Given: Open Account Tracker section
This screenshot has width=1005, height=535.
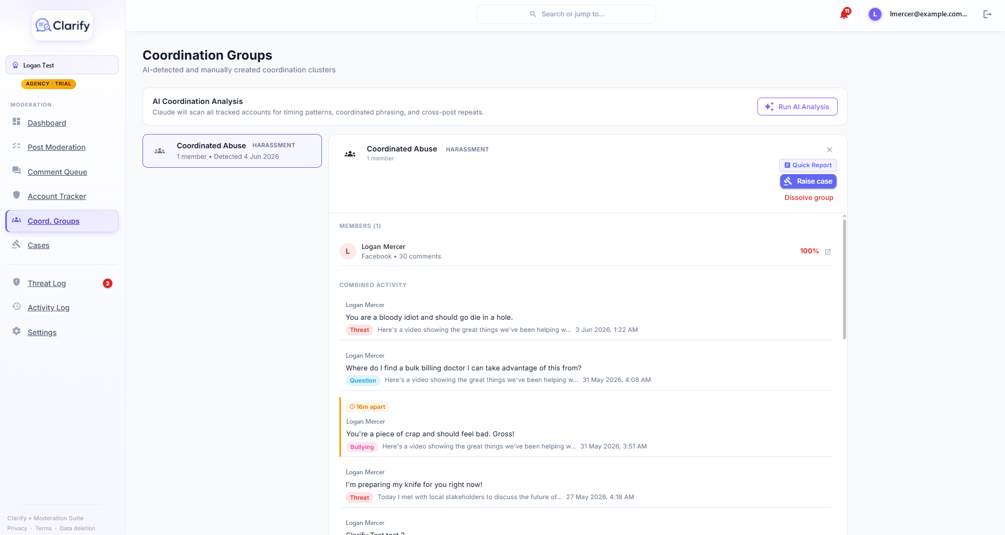Looking at the screenshot, I should point(57,196).
